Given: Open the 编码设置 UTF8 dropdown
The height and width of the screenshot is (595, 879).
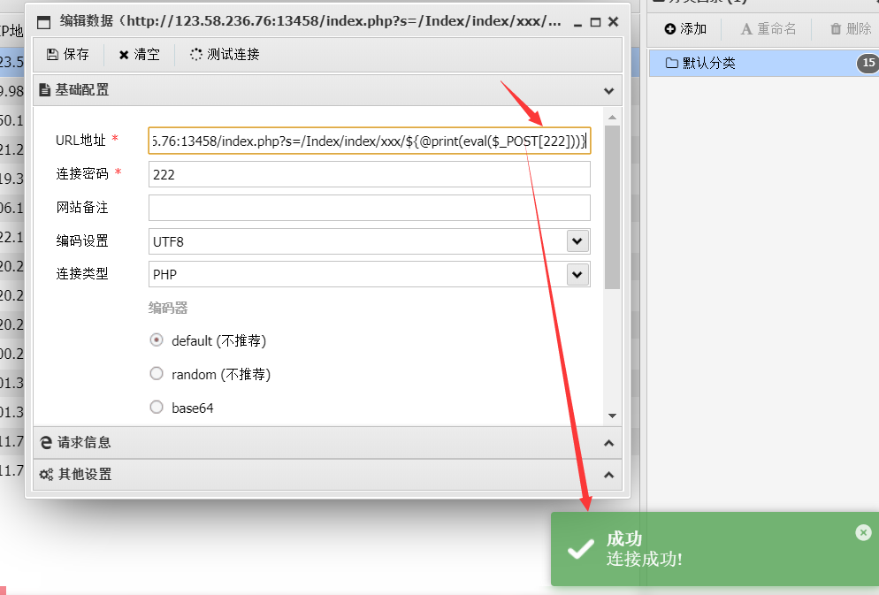Looking at the screenshot, I should point(577,241).
